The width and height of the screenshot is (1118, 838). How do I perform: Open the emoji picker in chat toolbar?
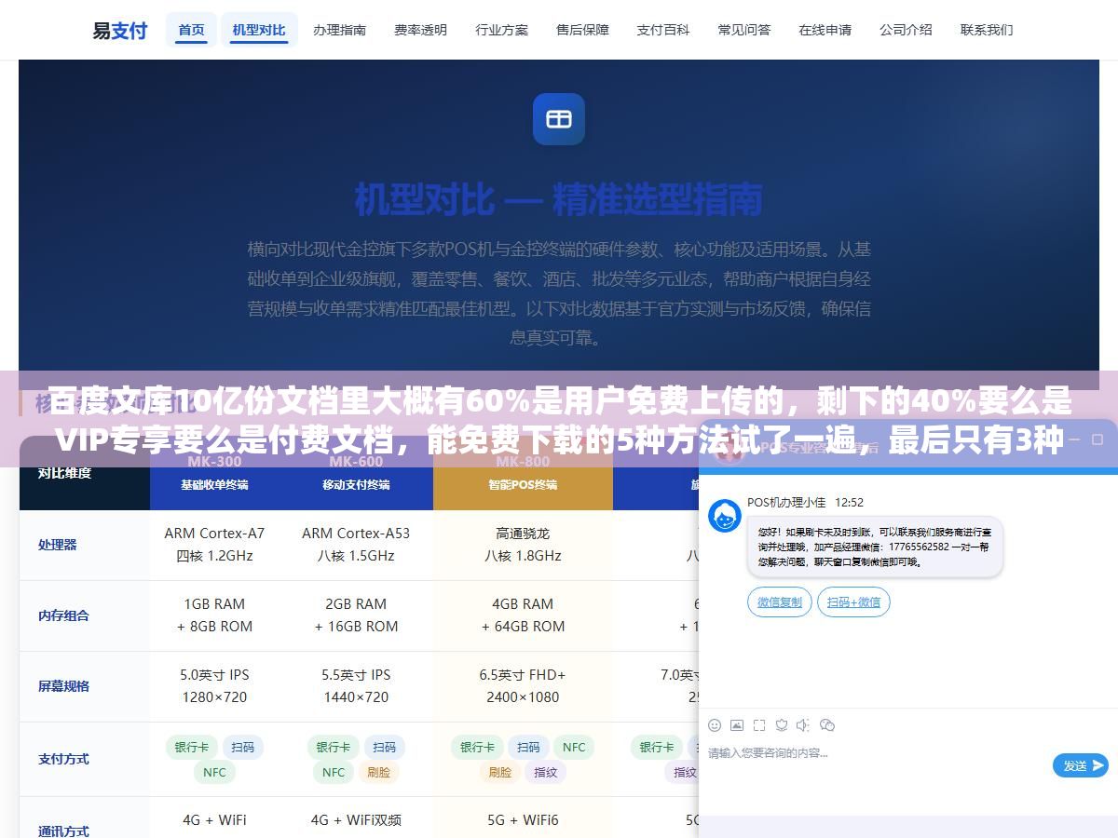tap(715, 724)
